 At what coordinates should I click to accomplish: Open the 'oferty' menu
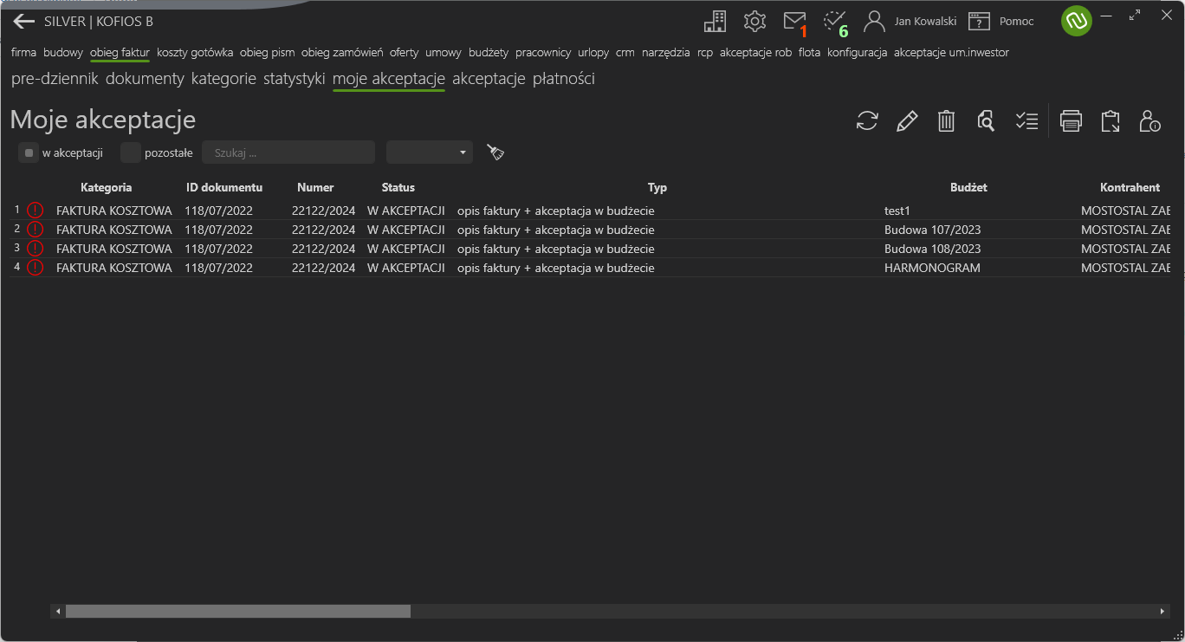[x=404, y=52]
